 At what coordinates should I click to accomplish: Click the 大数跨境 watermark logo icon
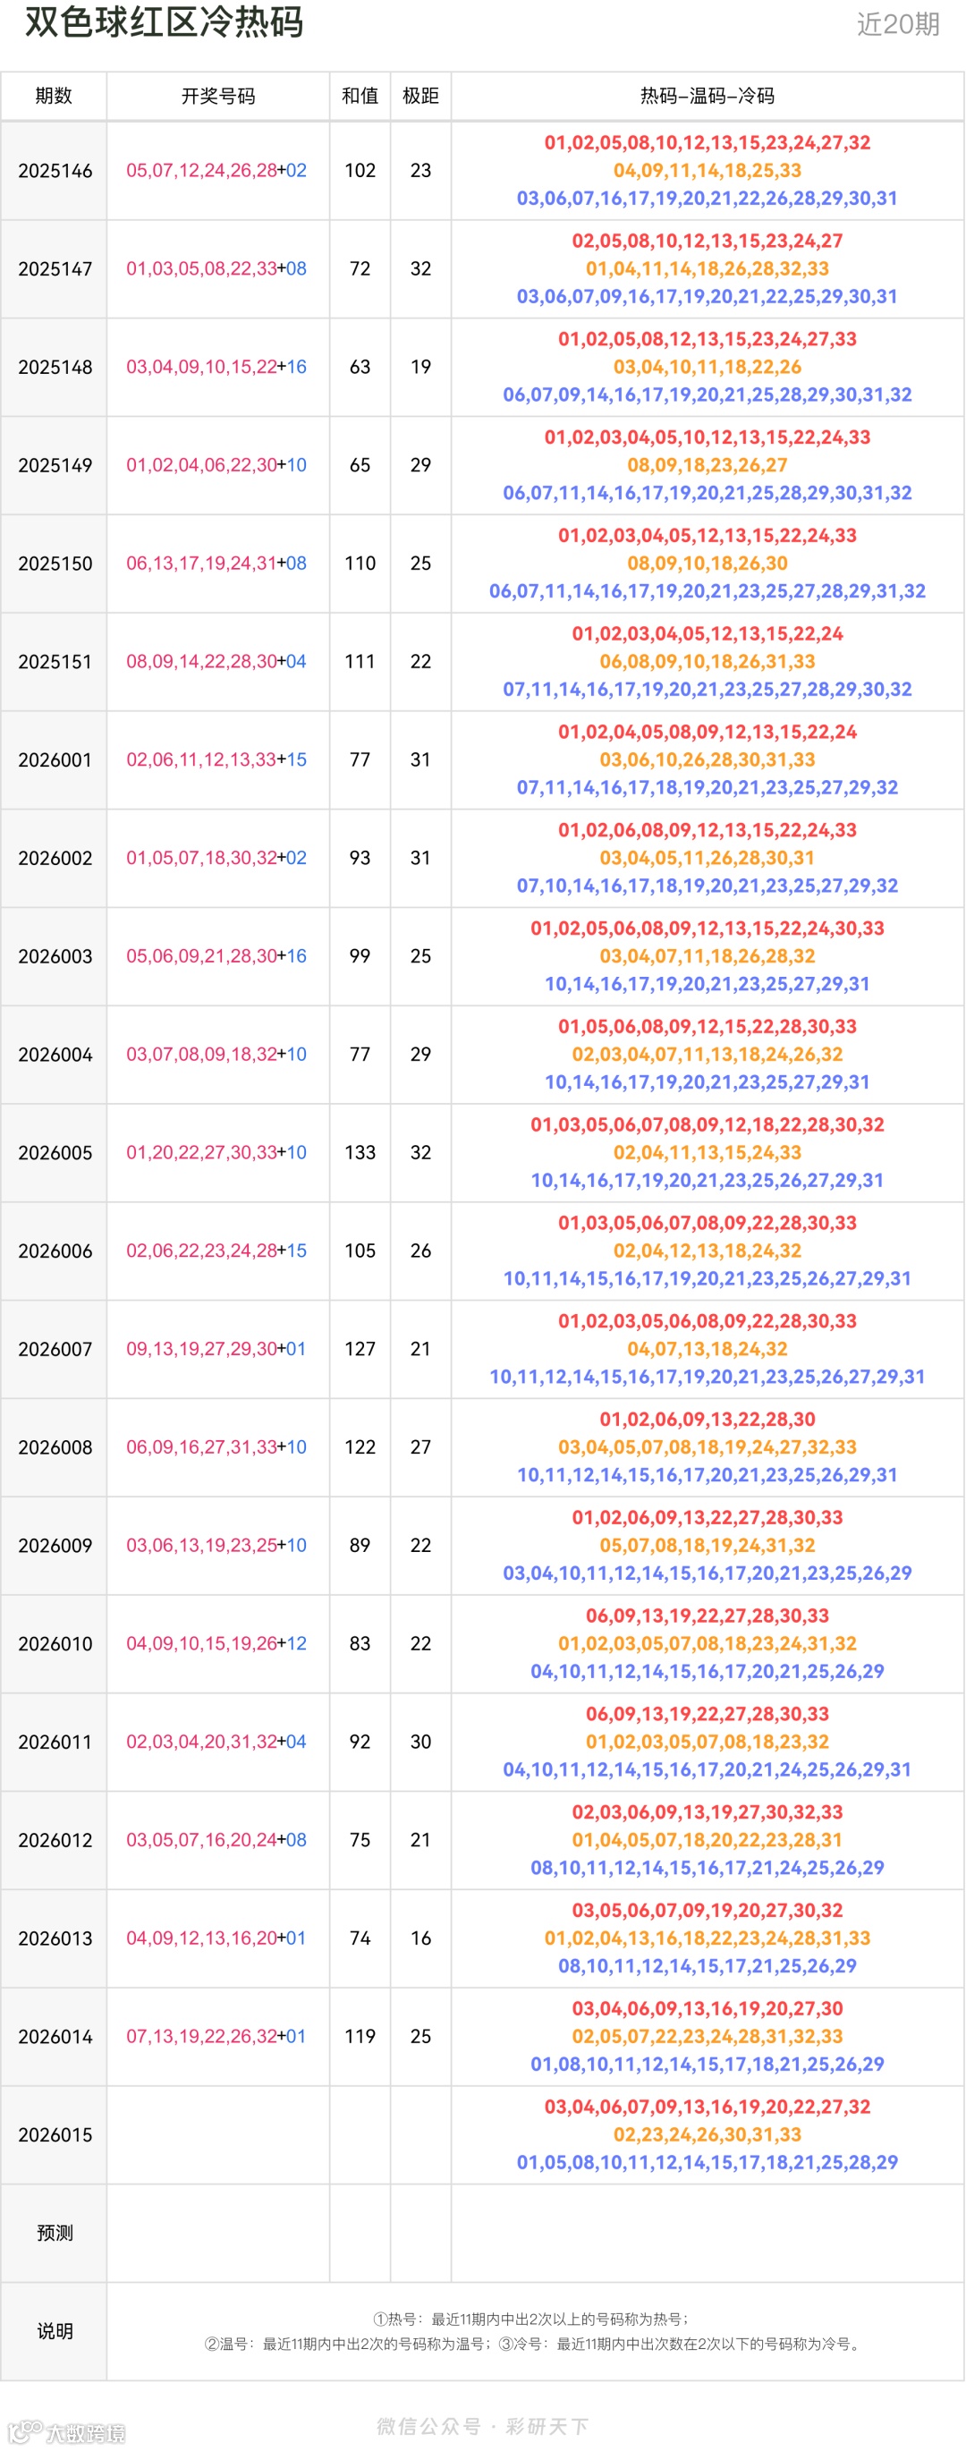point(23,2431)
